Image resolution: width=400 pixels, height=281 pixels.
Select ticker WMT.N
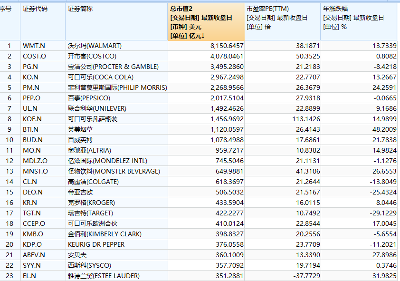click(x=34, y=46)
